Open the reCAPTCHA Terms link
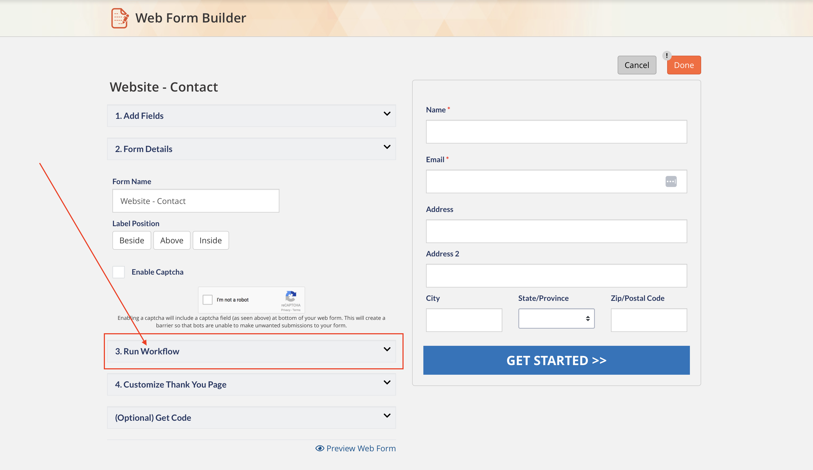This screenshot has width=813, height=470. tap(297, 310)
